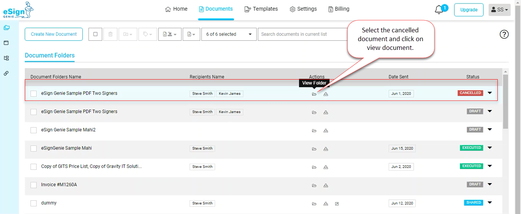Screen dimensions: 521x214
Task: Click the Jun 15, 2020 date tag
Action: (402, 149)
